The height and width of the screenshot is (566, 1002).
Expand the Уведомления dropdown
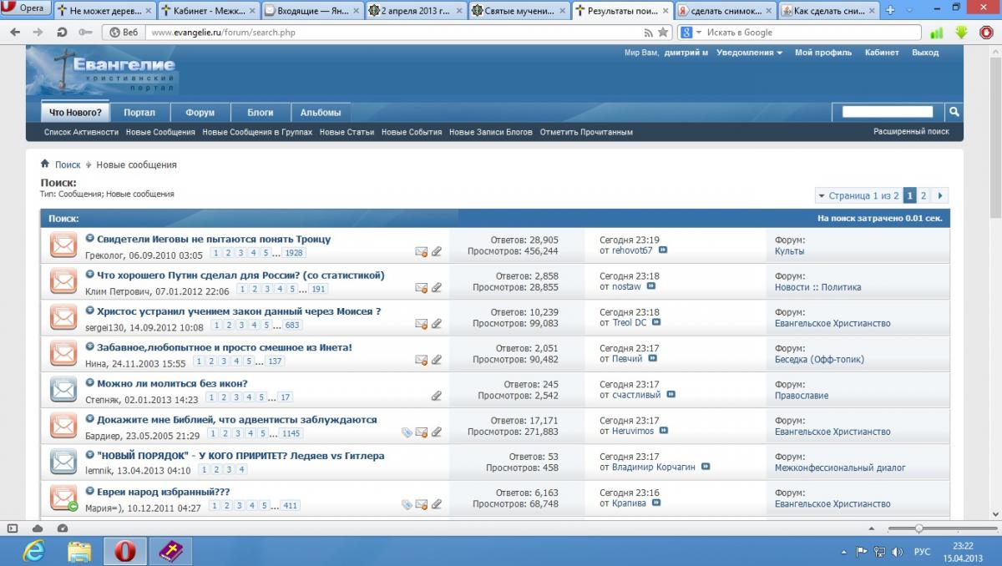(749, 53)
